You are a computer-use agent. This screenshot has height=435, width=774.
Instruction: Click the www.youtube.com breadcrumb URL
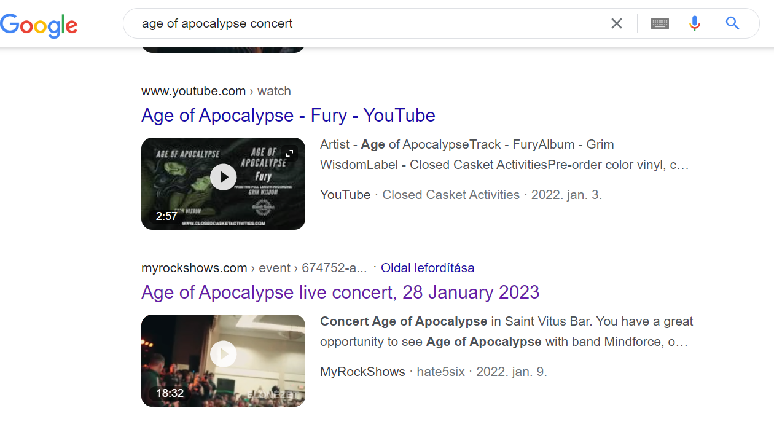point(216,91)
